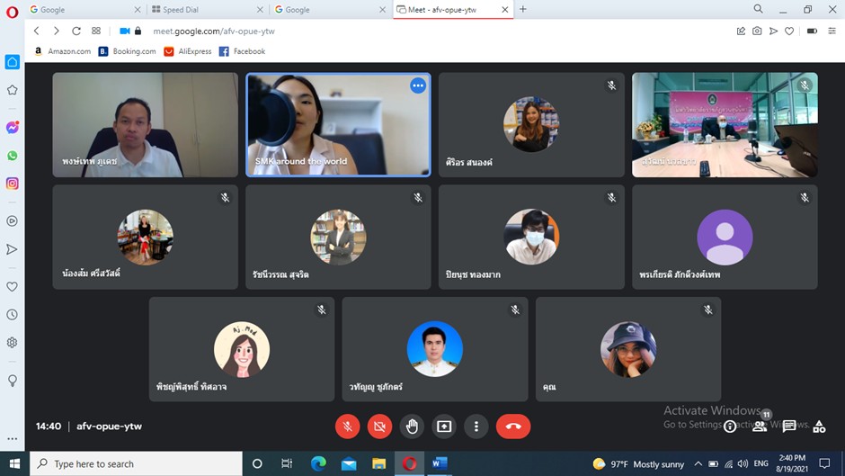Viewport: 845px width, 476px height.
Task: Open the Activities panel icon
Action: click(819, 427)
